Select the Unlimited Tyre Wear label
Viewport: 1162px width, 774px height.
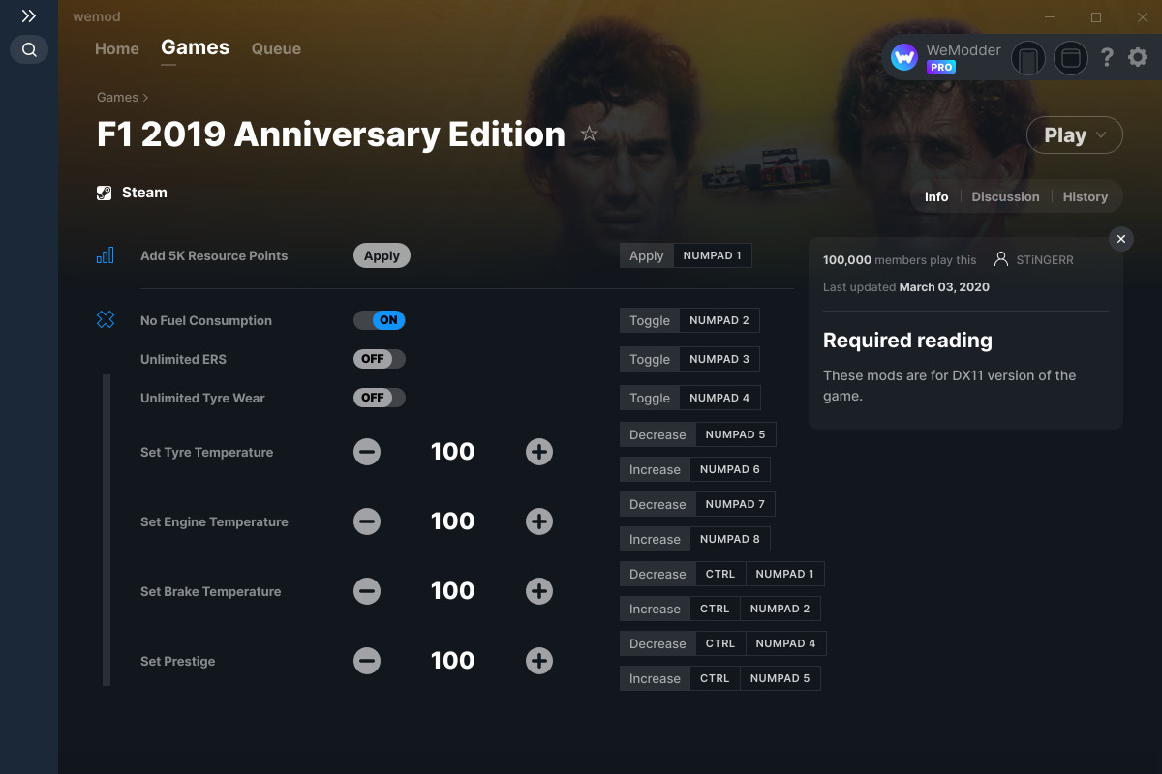pyautogui.click(x=202, y=398)
